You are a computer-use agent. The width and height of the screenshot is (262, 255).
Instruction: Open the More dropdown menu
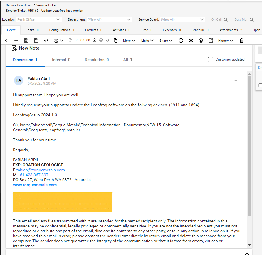129,41
